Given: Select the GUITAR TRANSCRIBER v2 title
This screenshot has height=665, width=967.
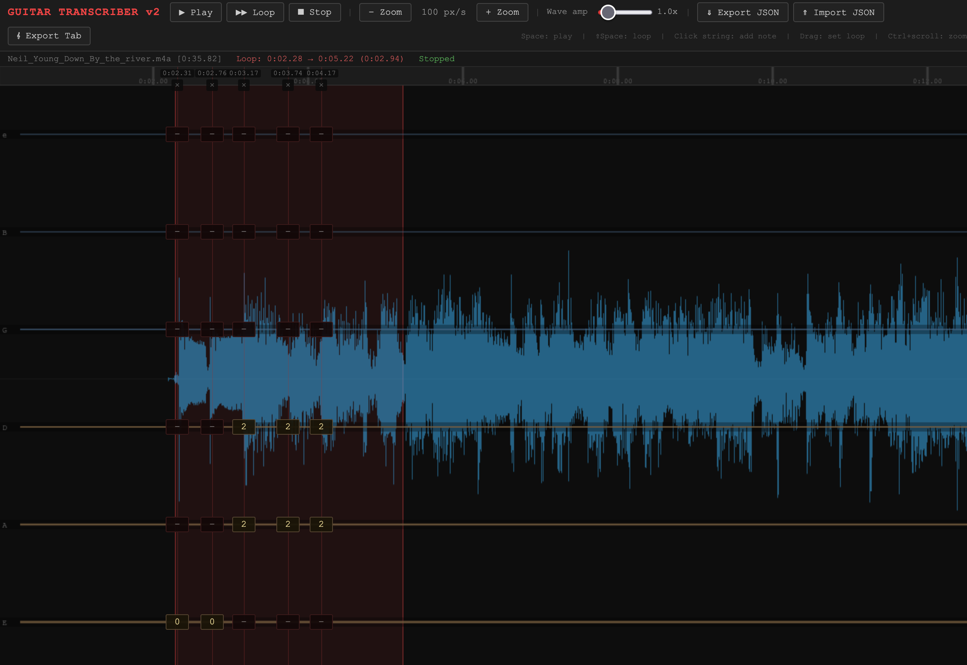Looking at the screenshot, I should [84, 12].
